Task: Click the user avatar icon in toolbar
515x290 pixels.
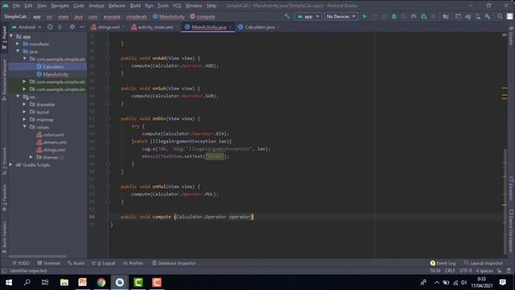Action: (x=509, y=16)
